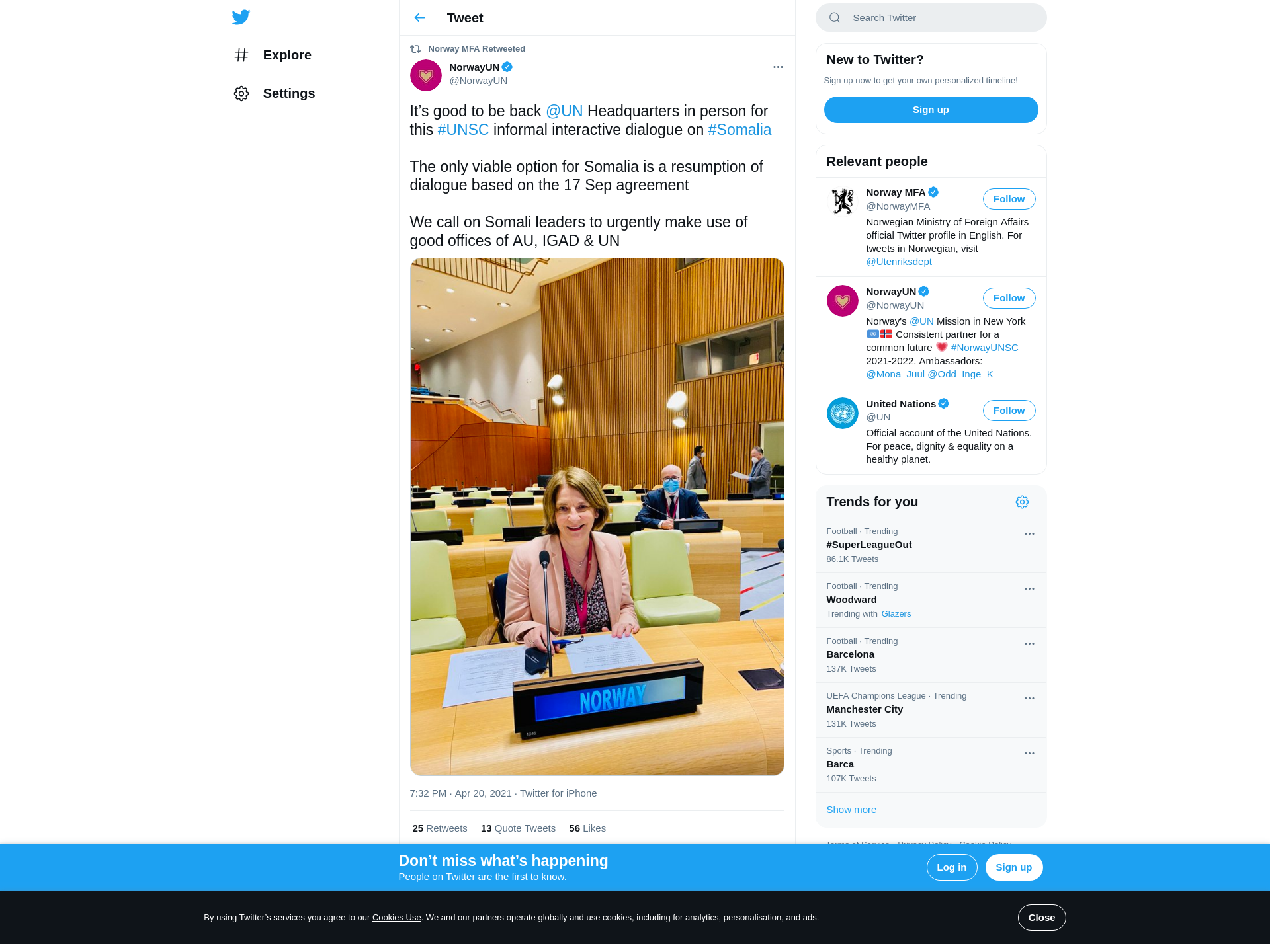1270x944 pixels.
Task: Follow the Norway MFA account
Action: pyautogui.click(x=1009, y=199)
